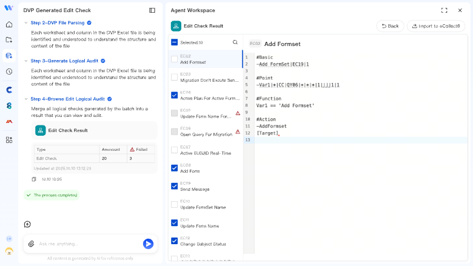Viewport: 473px width, 266px height.
Task: Click the attachment paperclip icon
Action: pos(32,244)
